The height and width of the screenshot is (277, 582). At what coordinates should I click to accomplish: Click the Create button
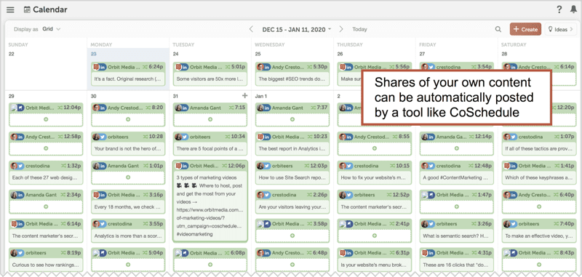coord(525,29)
